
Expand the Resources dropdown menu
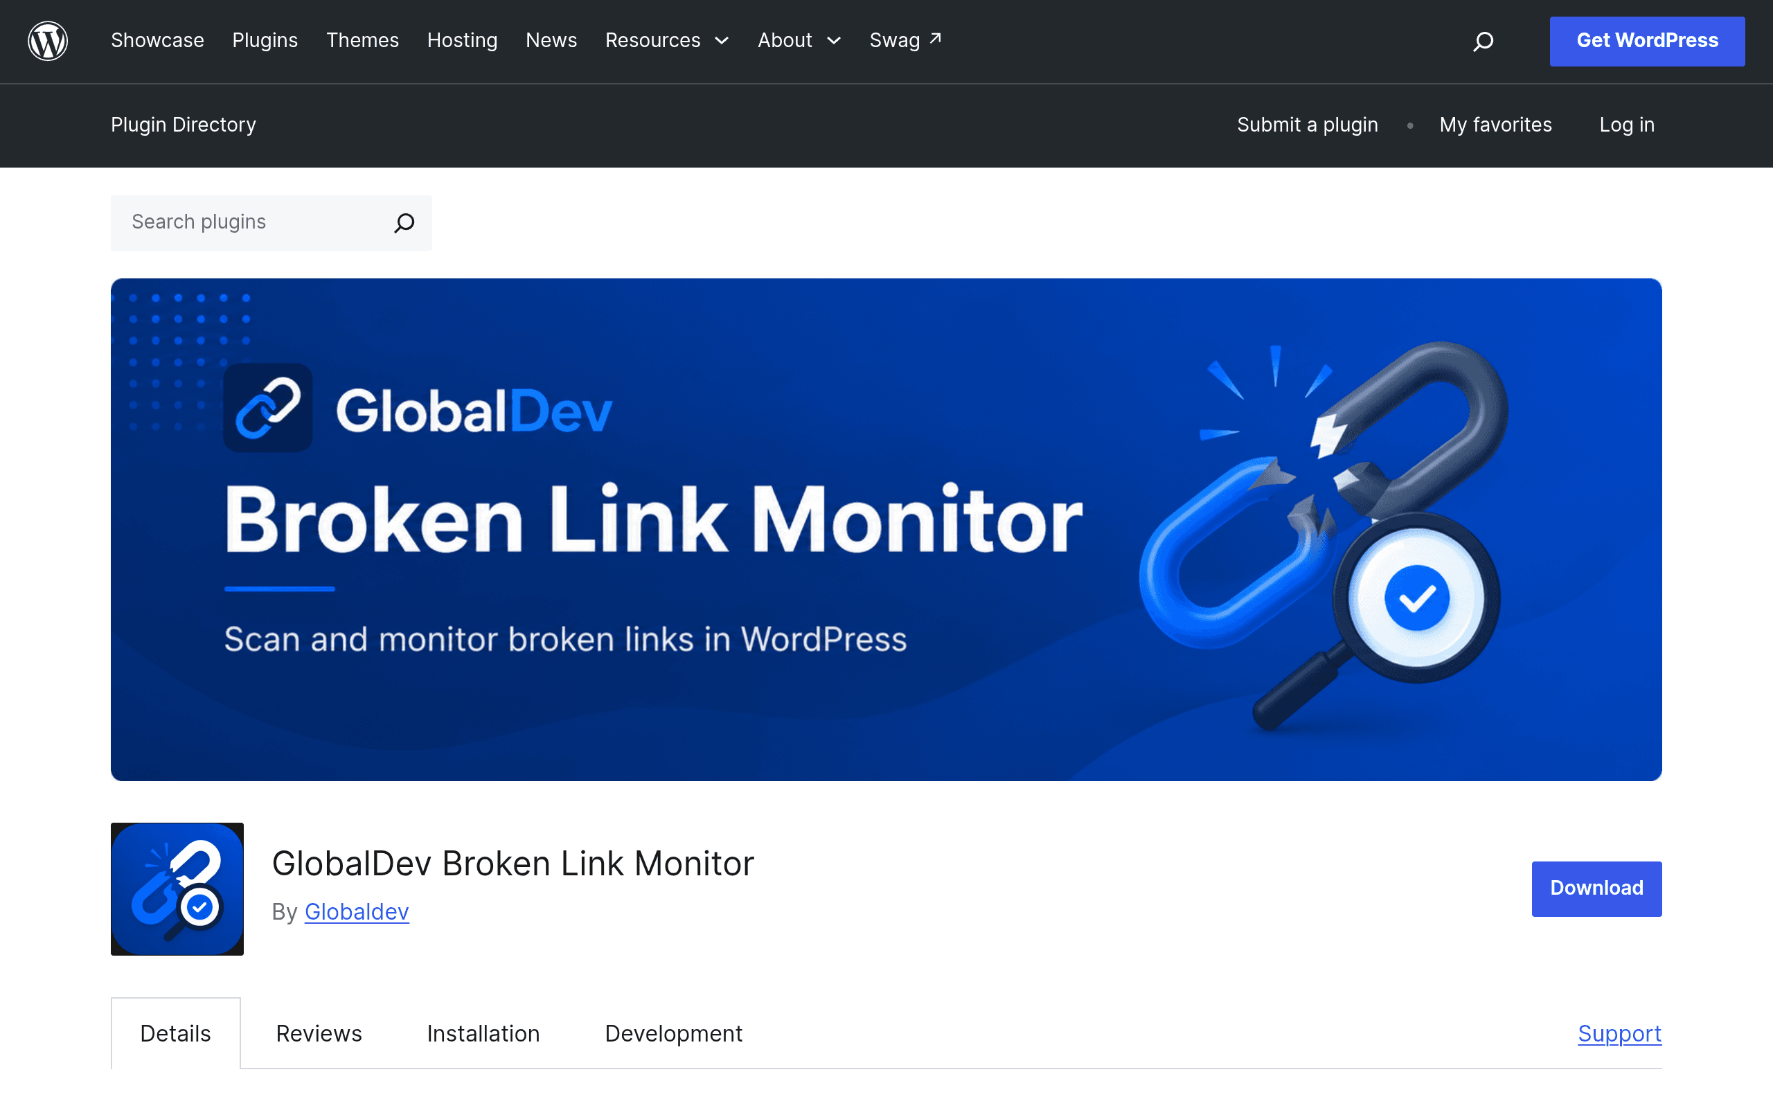point(667,41)
